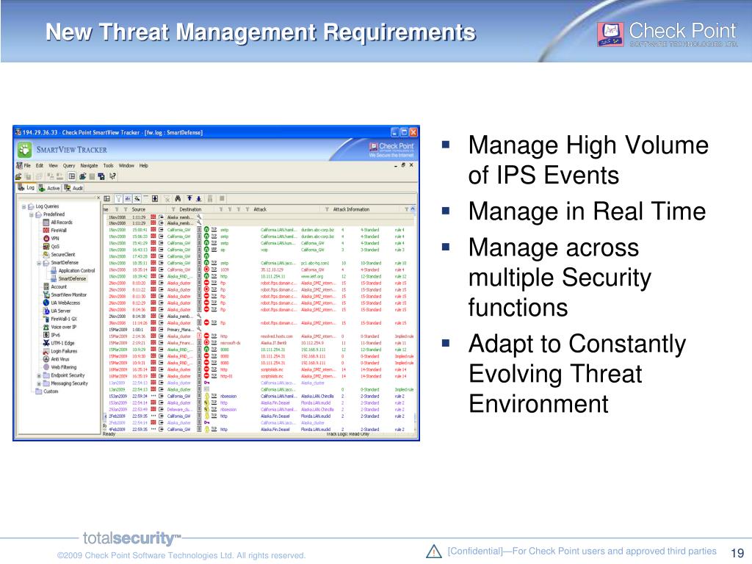Click the Show/Hide query tree icon in query toolbar
Screen dimensions: 752x564
click(x=107, y=199)
